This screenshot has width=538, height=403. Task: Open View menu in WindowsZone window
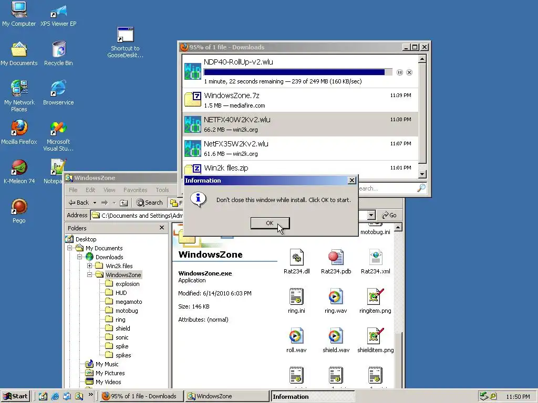coord(109,190)
